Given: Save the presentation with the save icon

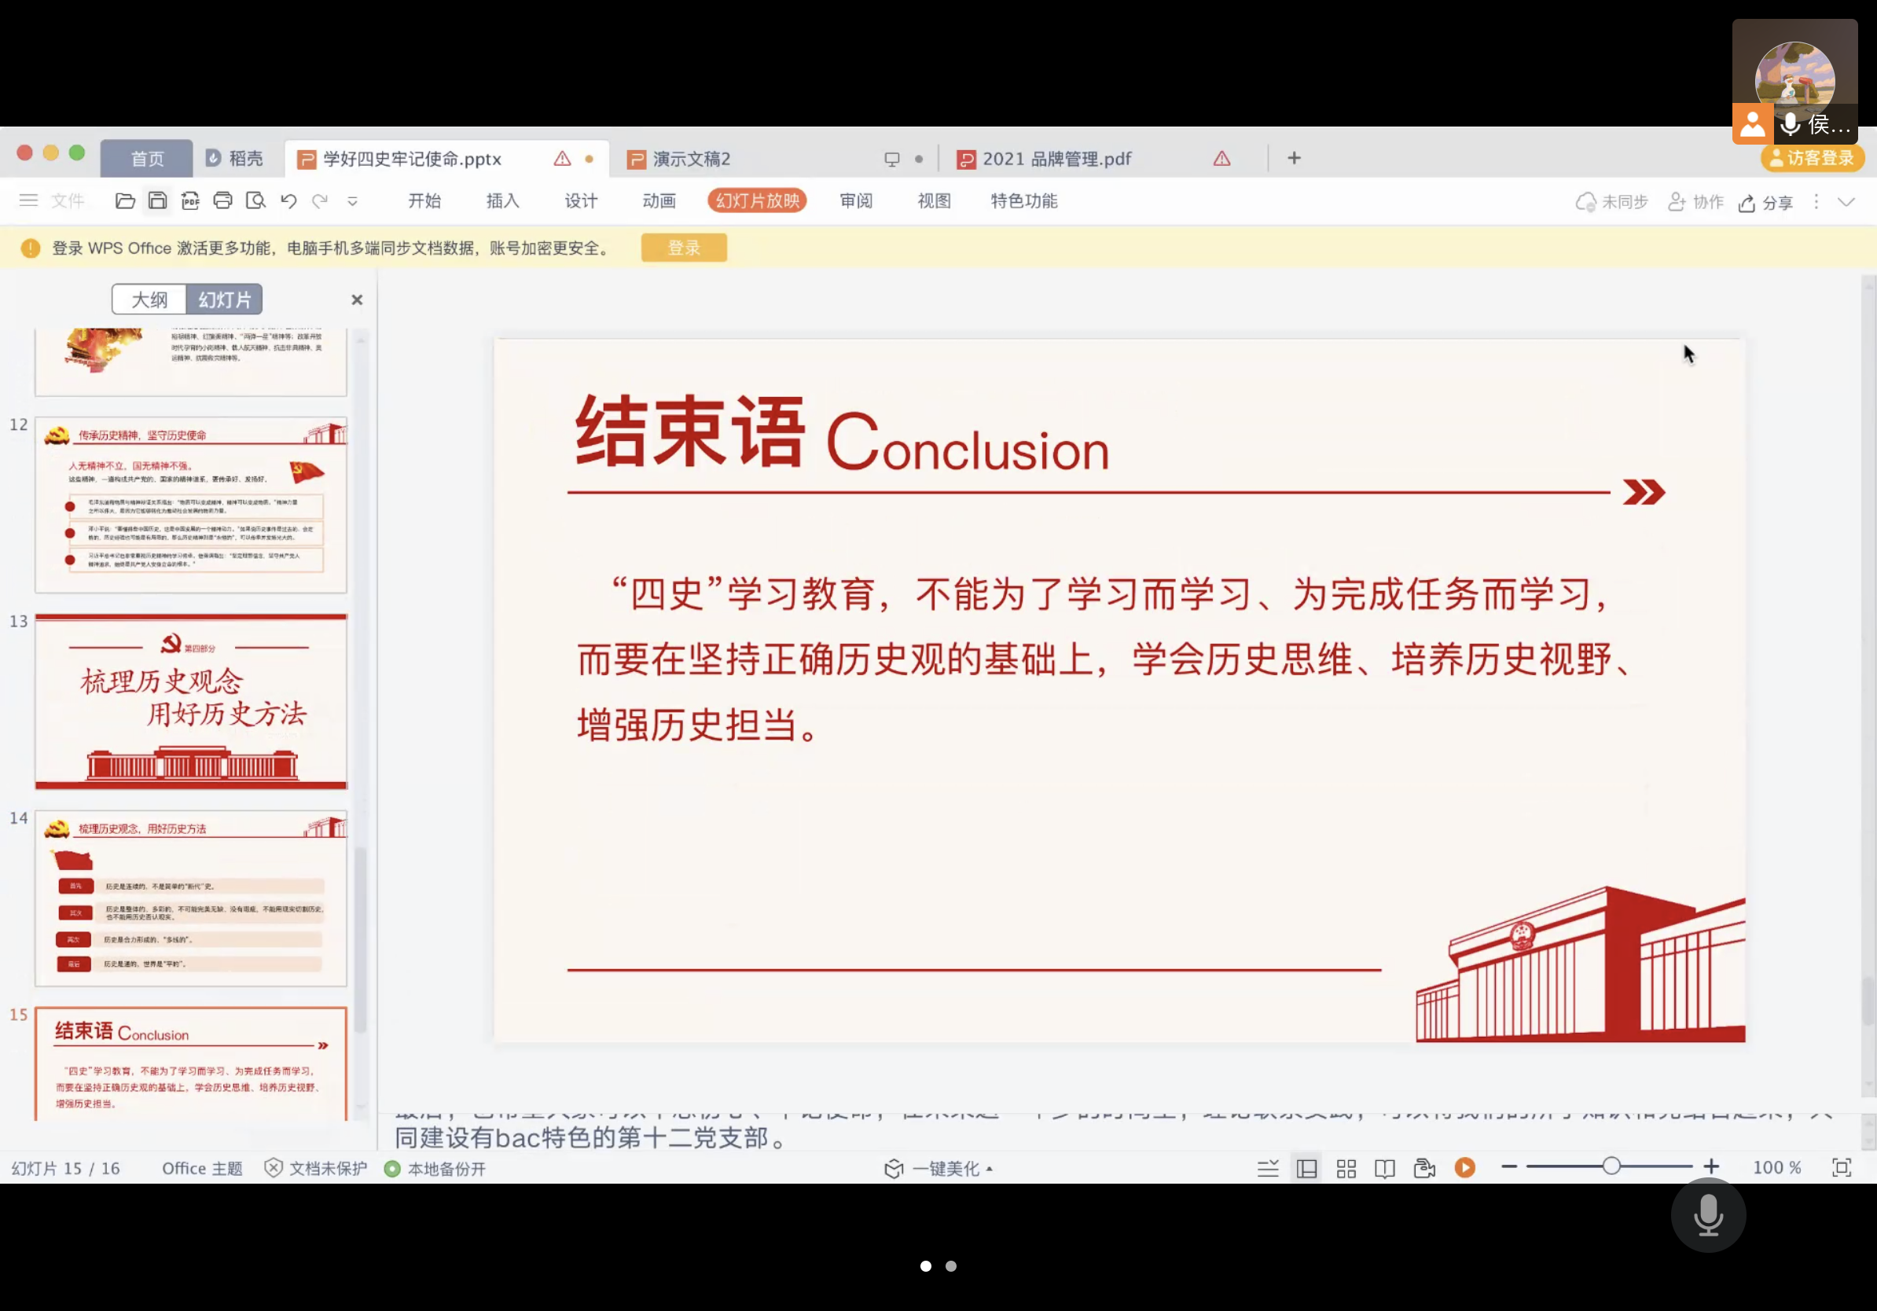Looking at the screenshot, I should pyautogui.click(x=158, y=201).
